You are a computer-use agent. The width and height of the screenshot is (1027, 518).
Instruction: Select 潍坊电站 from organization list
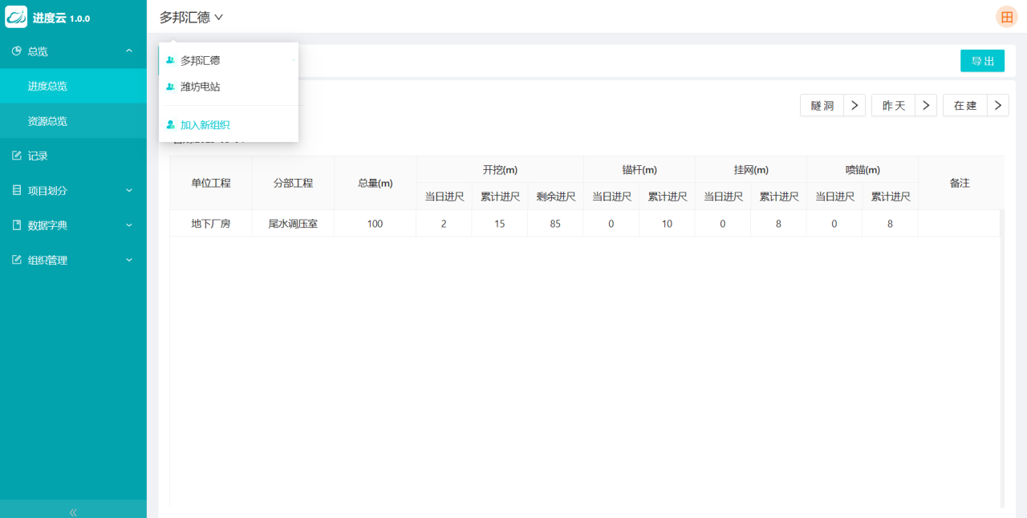[x=201, y=87]
